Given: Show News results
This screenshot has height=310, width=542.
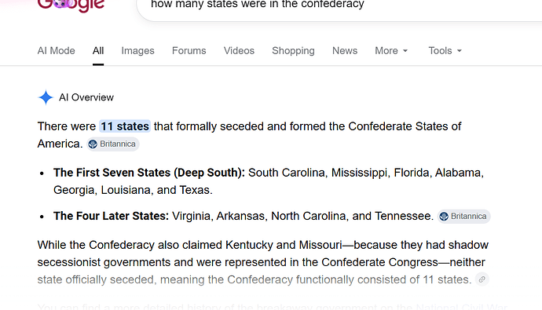Looking at the screenshot, I should pos(345,51).
